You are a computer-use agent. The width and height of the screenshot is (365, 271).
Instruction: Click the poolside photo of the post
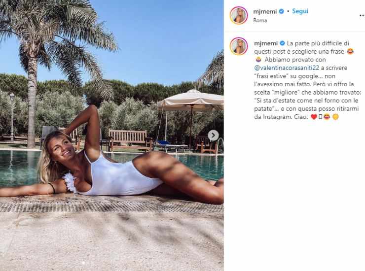[112, 135]
